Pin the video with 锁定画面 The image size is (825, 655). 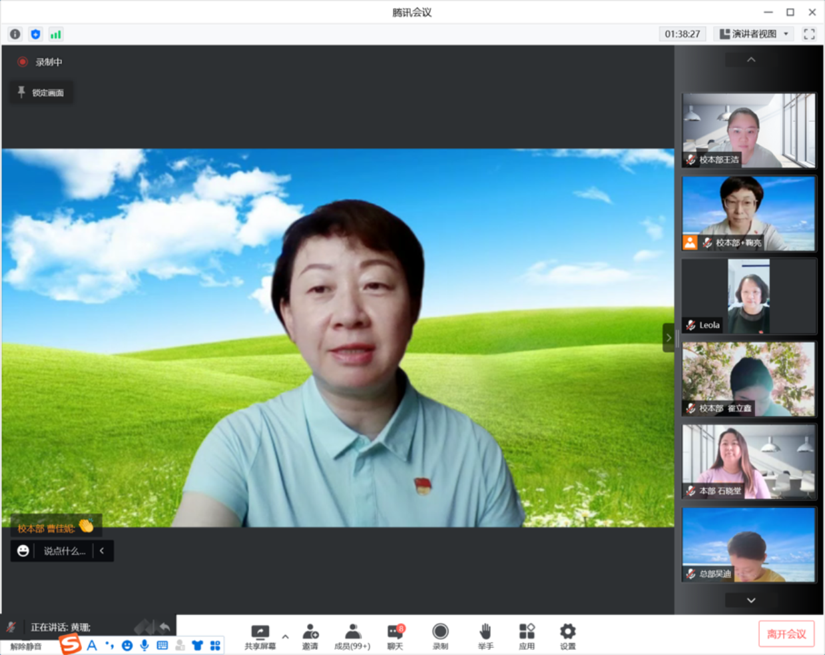click(41, 93)
